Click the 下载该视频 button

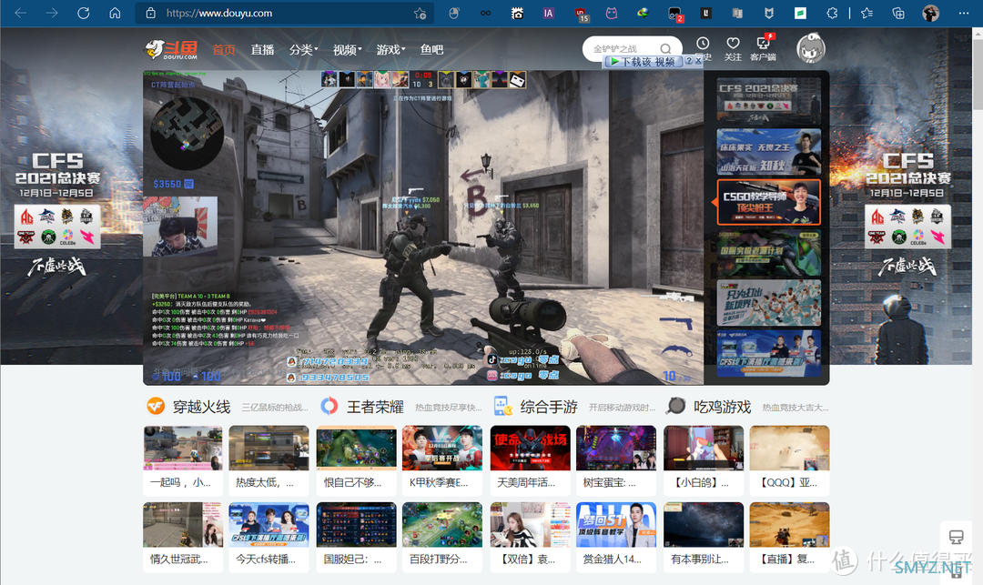(x=644, y=61)
